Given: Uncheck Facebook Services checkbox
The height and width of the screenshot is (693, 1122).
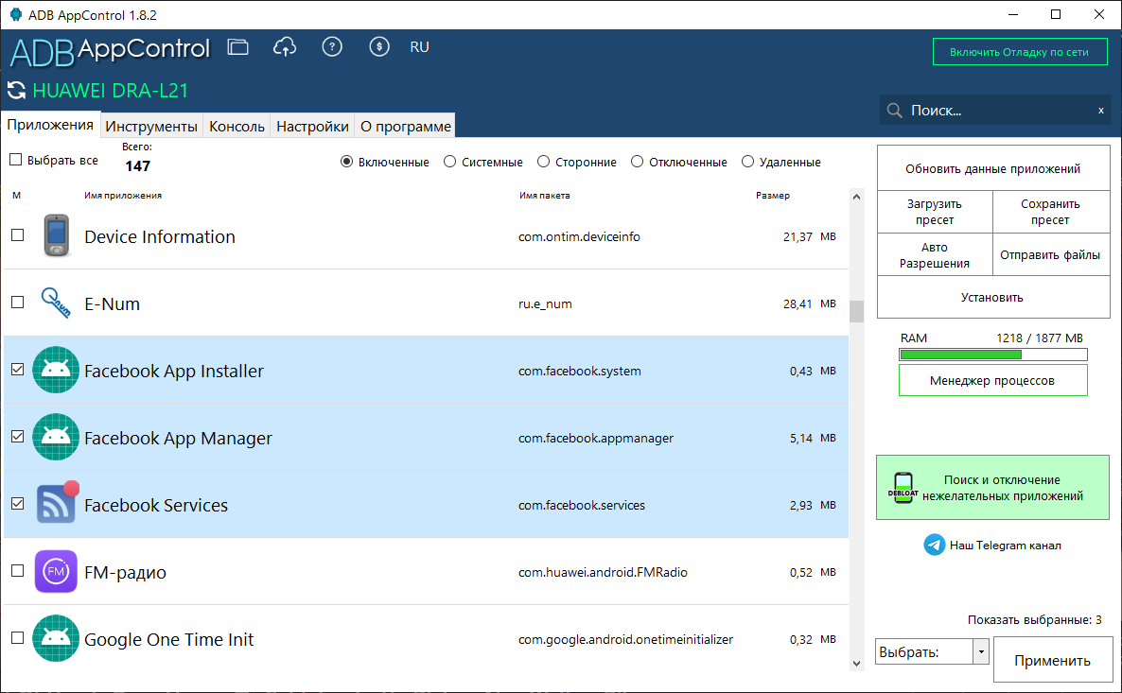Looking at the screenshot, I should click(18, 504).
